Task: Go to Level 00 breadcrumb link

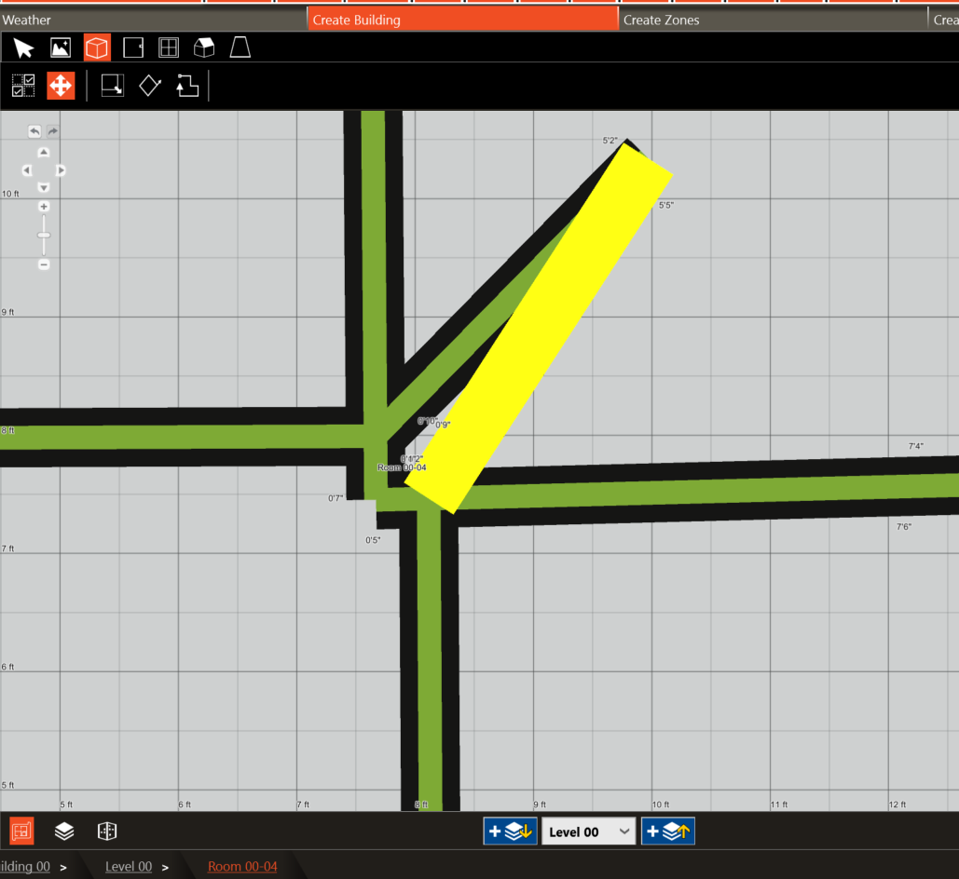Action: [129, 866]
